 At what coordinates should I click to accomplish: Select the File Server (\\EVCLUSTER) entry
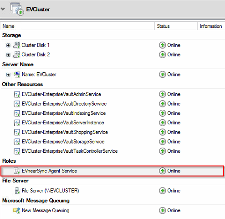112,191
